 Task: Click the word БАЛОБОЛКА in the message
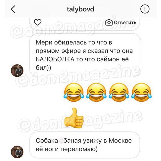coord(55,59)
